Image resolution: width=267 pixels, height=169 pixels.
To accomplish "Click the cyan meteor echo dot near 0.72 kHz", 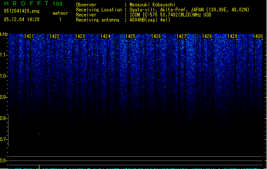I will [x=39, y=134].
